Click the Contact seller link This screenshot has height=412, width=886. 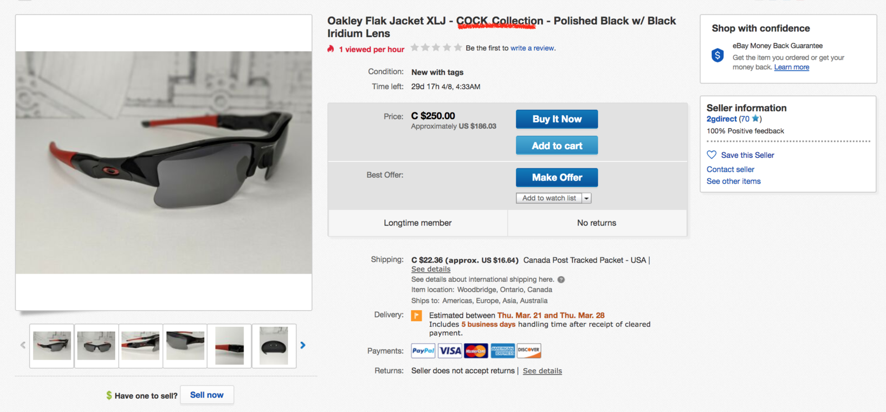[x=730, y=169]
